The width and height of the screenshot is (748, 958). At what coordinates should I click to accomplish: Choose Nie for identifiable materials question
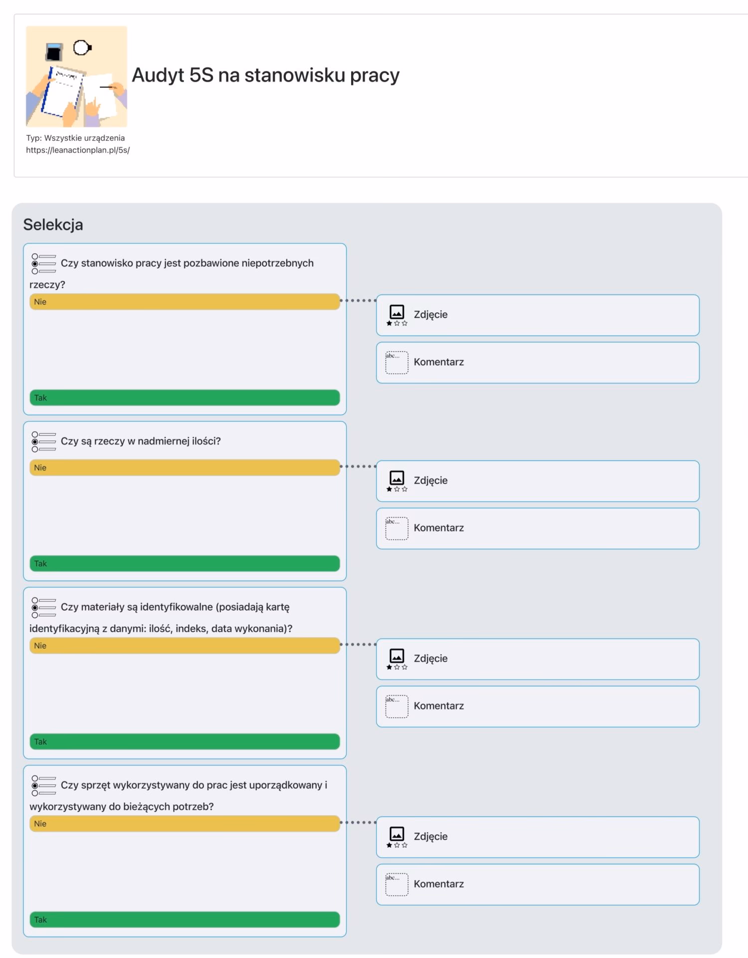pos(185,646)
